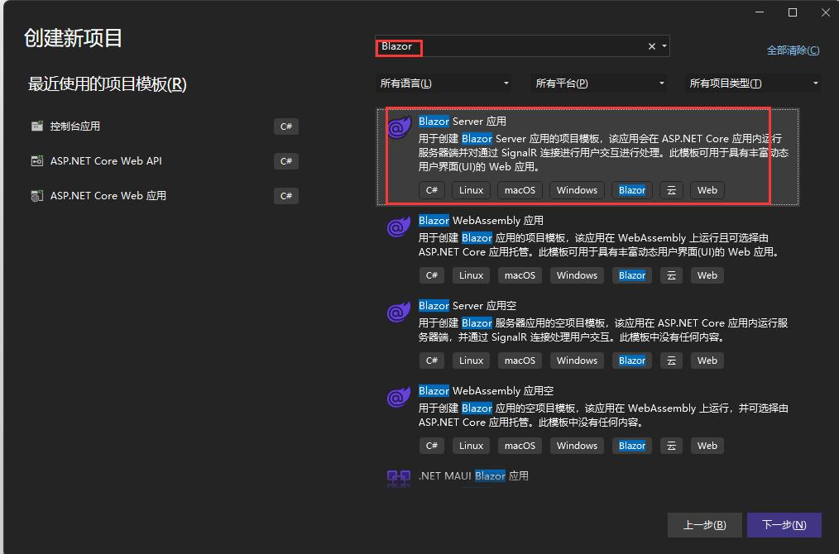This screenshot has width=839, height=554.
Task: Click Blazor tag under Blazor Server 应用空
Action: 632,361
